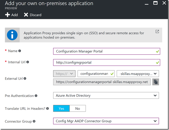This screenshot has width=169, height=130.
Task: Click Discard in the command bar
Action: 33,15
